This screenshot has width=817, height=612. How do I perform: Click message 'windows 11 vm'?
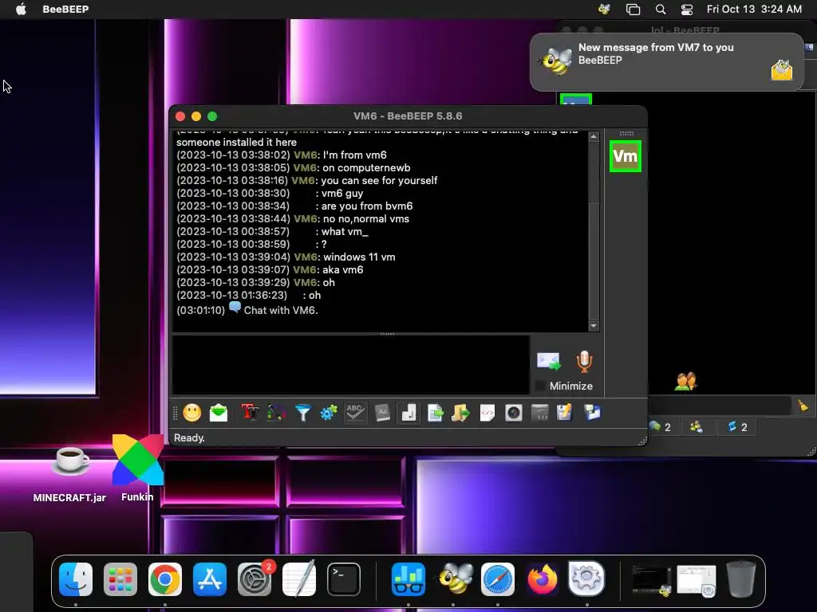(359, 257)
